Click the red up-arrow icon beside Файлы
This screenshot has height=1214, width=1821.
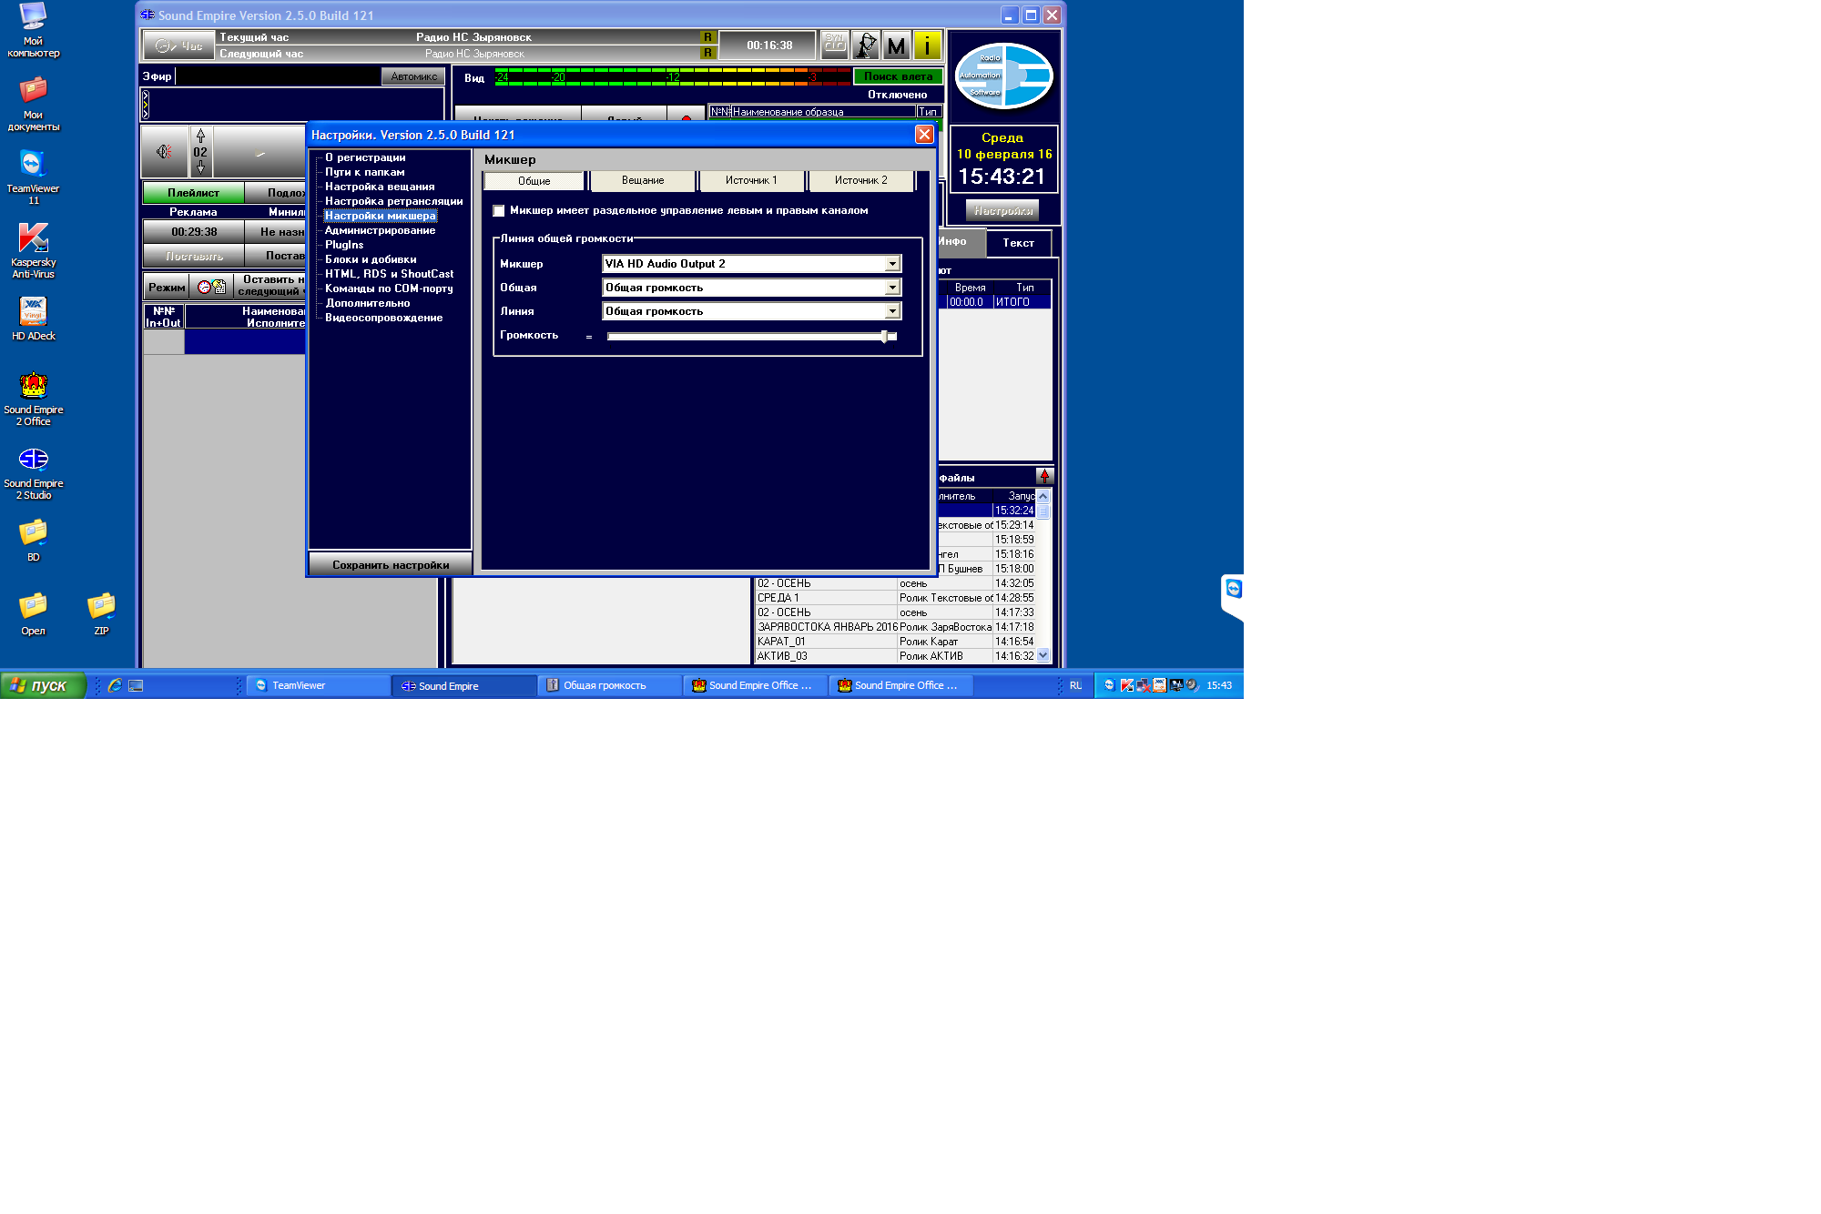1044,476
